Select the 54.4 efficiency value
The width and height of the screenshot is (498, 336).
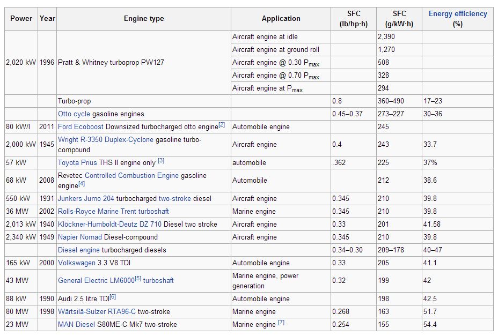[x=458, y=325]
